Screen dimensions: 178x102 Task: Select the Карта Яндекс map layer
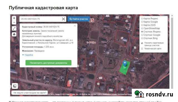coord(150,19)
